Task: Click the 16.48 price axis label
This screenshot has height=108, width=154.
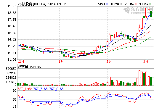Action: [x=12, y=26]
